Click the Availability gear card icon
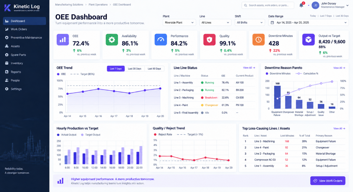The image size is (353, 192). [x=112, y=39]
